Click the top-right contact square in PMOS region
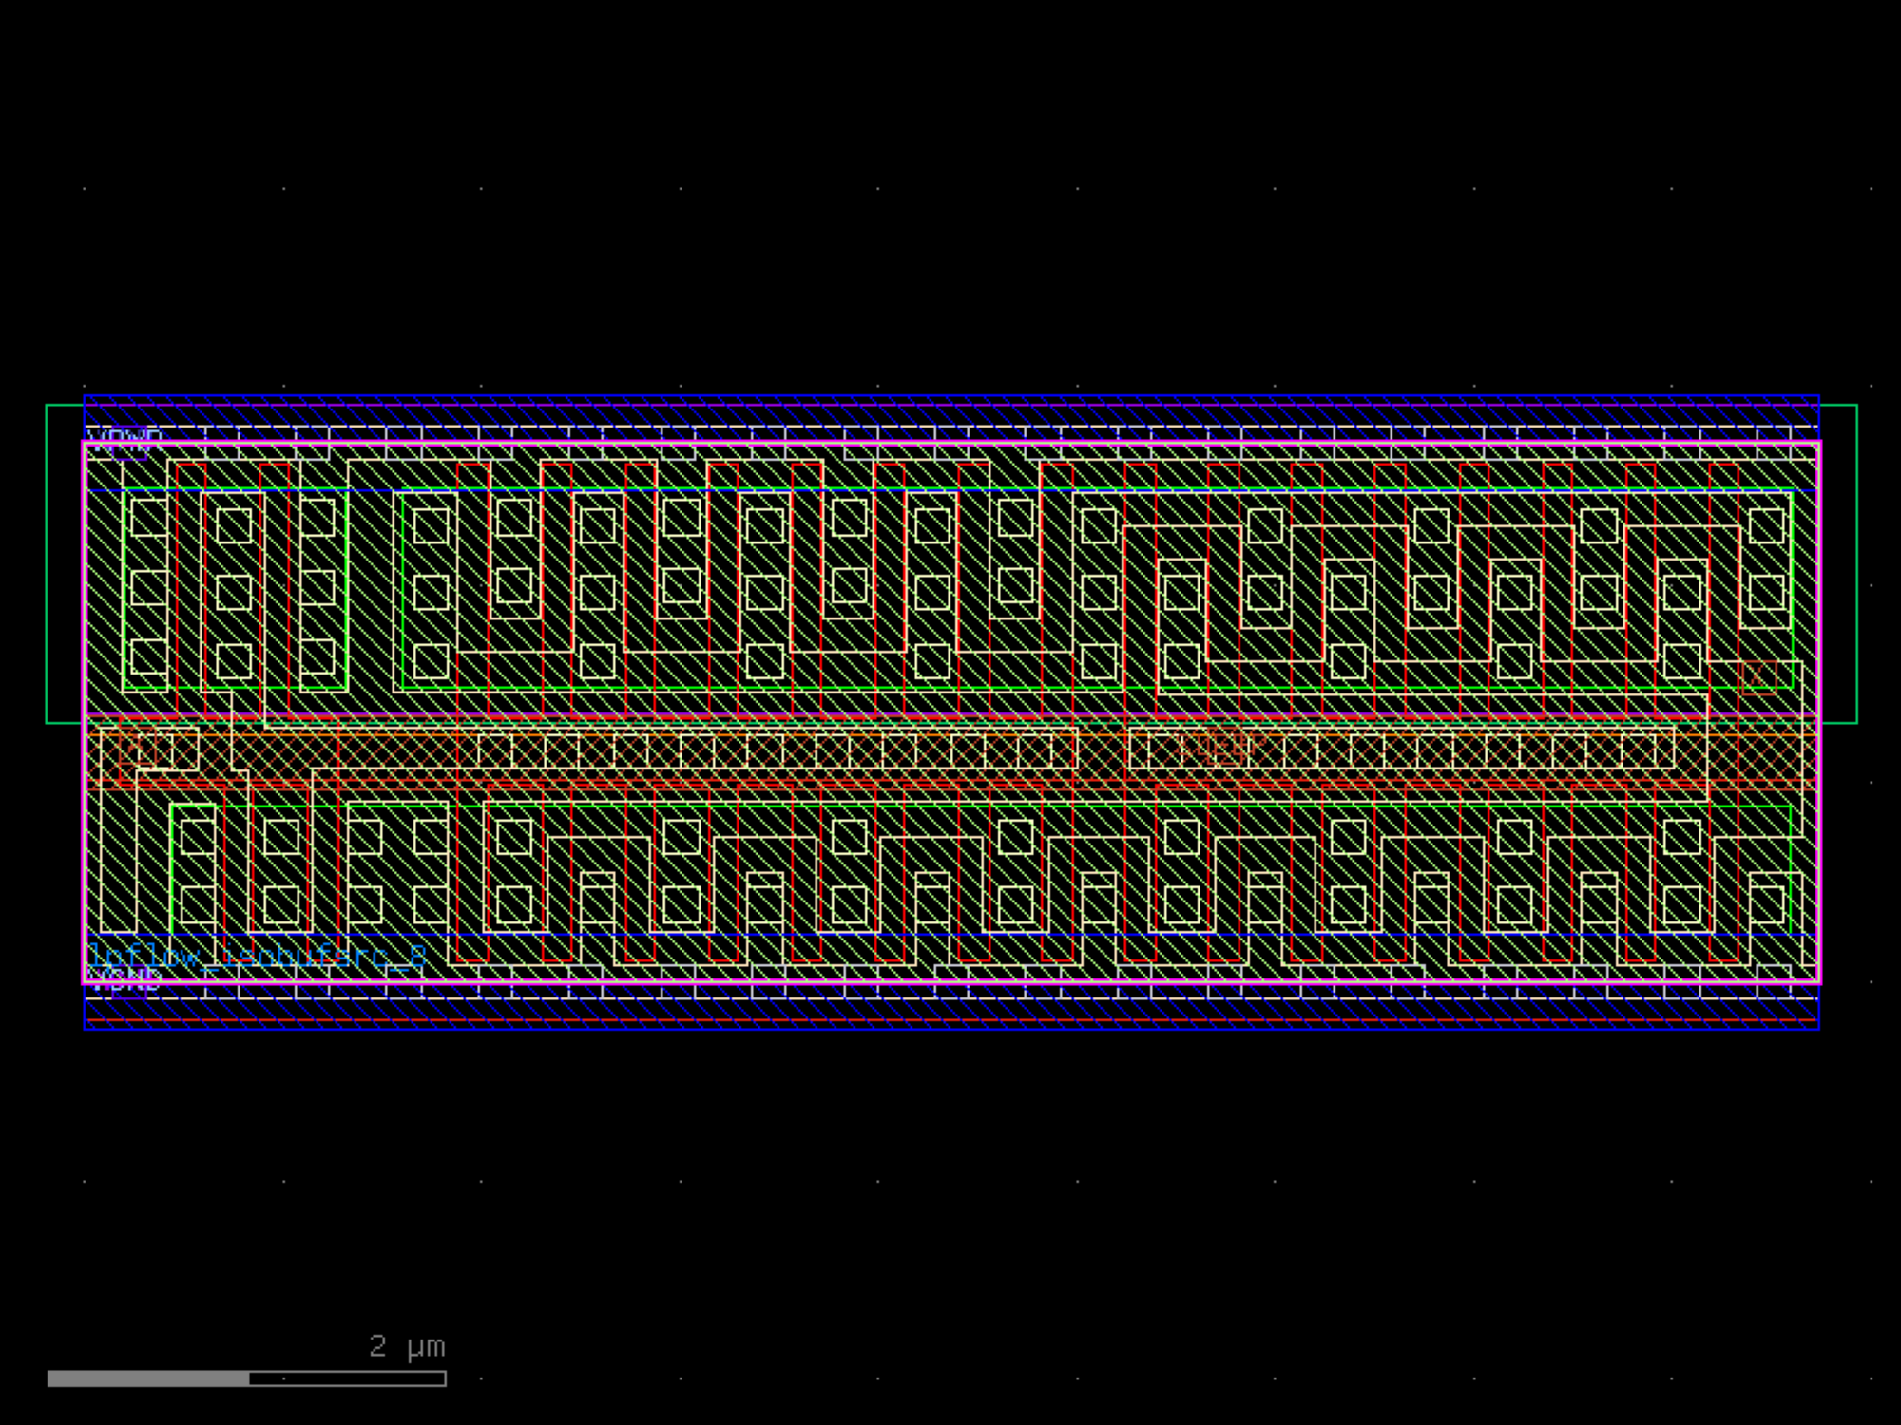 pyautogui.click(x=1766, y=525)
